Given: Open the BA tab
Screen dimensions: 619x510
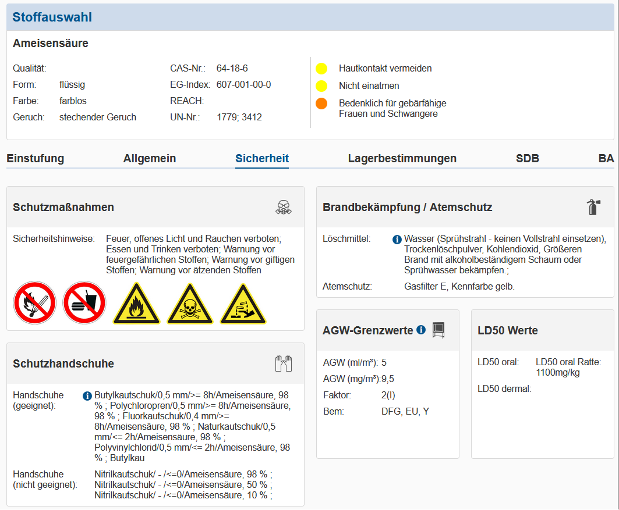Looking at the screenshot, I should [606, 158].
